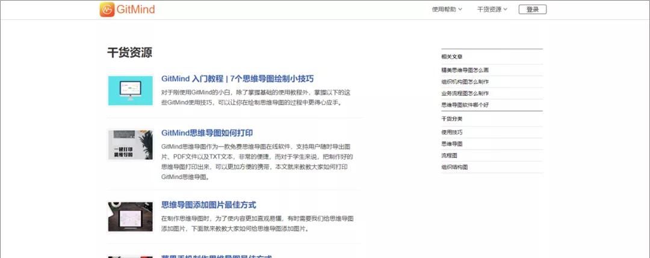Image resolution: width=650 pixels, height=258 pixels.
Task: Open related article 组织机构图怎么制作
Action: point(465,82)
